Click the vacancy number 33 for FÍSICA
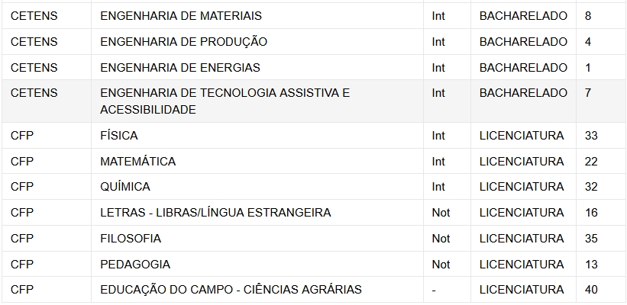Image resolution: width=627 pixels, height=305 pixels. pos(591,136)
